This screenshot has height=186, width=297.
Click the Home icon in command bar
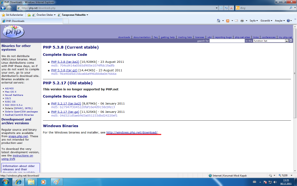click(x=219, y=21)
